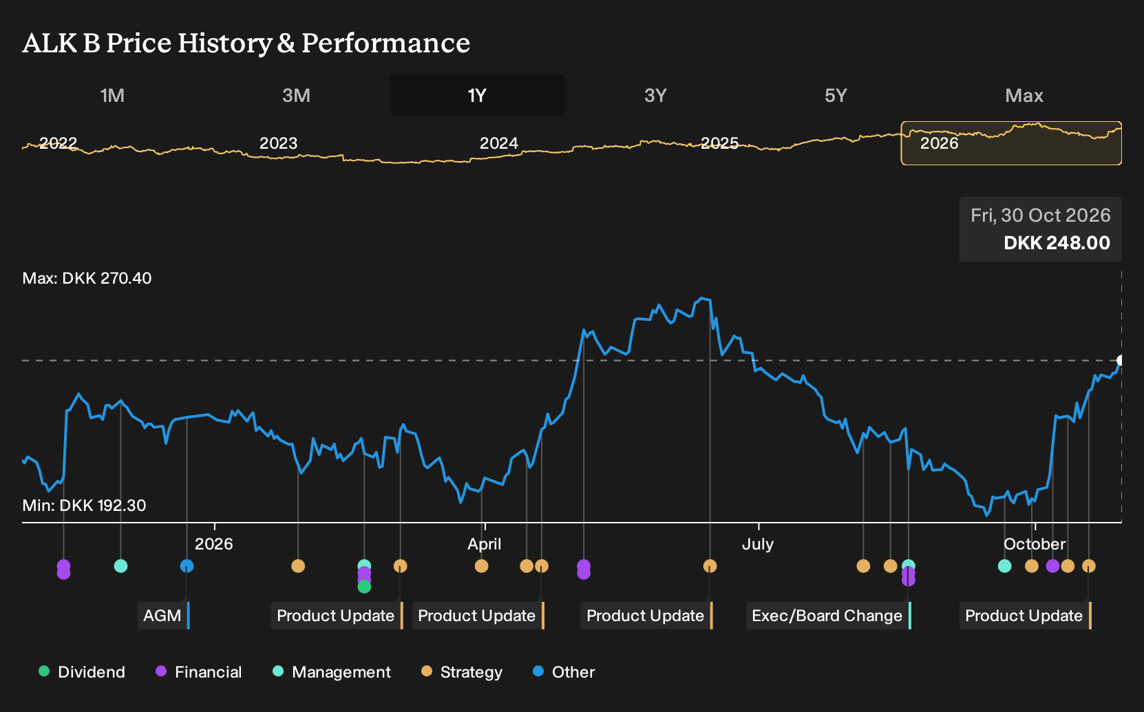Click the orange Strategy dot directly under April
Image resolution: width=1144 pixels, height=712 pixels.
[x=481, y=566]
